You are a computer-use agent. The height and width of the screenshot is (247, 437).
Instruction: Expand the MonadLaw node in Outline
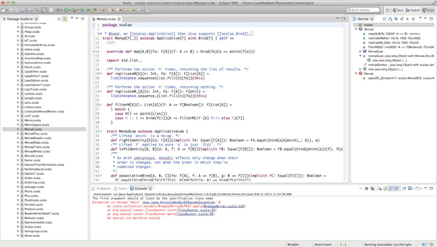[360, 51]
